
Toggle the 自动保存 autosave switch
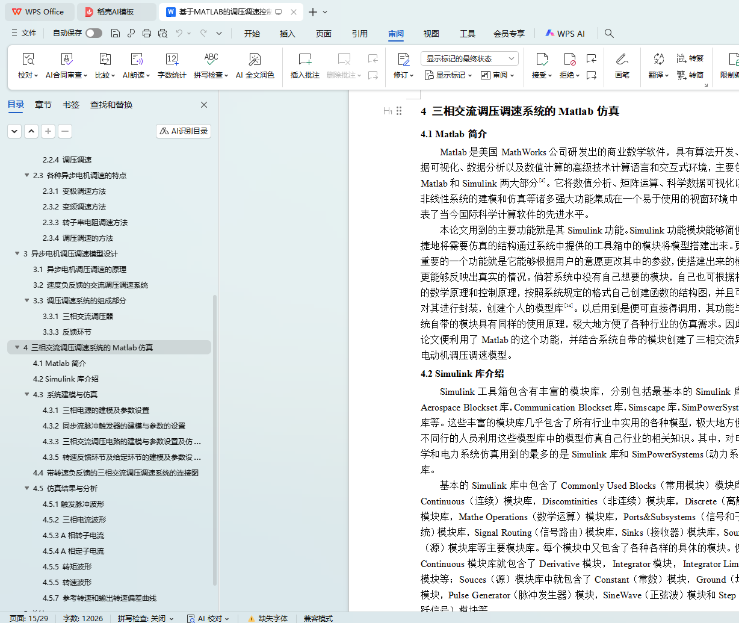coord(93,33)
